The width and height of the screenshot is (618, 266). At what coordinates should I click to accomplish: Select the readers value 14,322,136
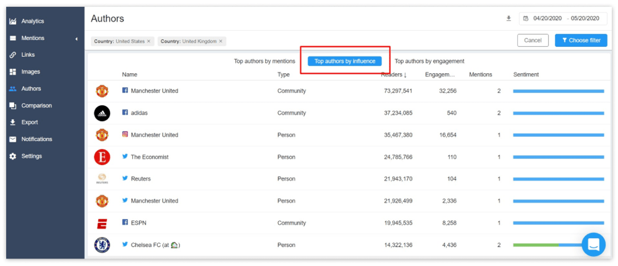click(398, 245)
